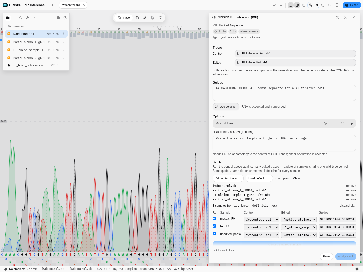Click the fullscreen frame icon
363x272 pixels.
[x=323, y=5]
